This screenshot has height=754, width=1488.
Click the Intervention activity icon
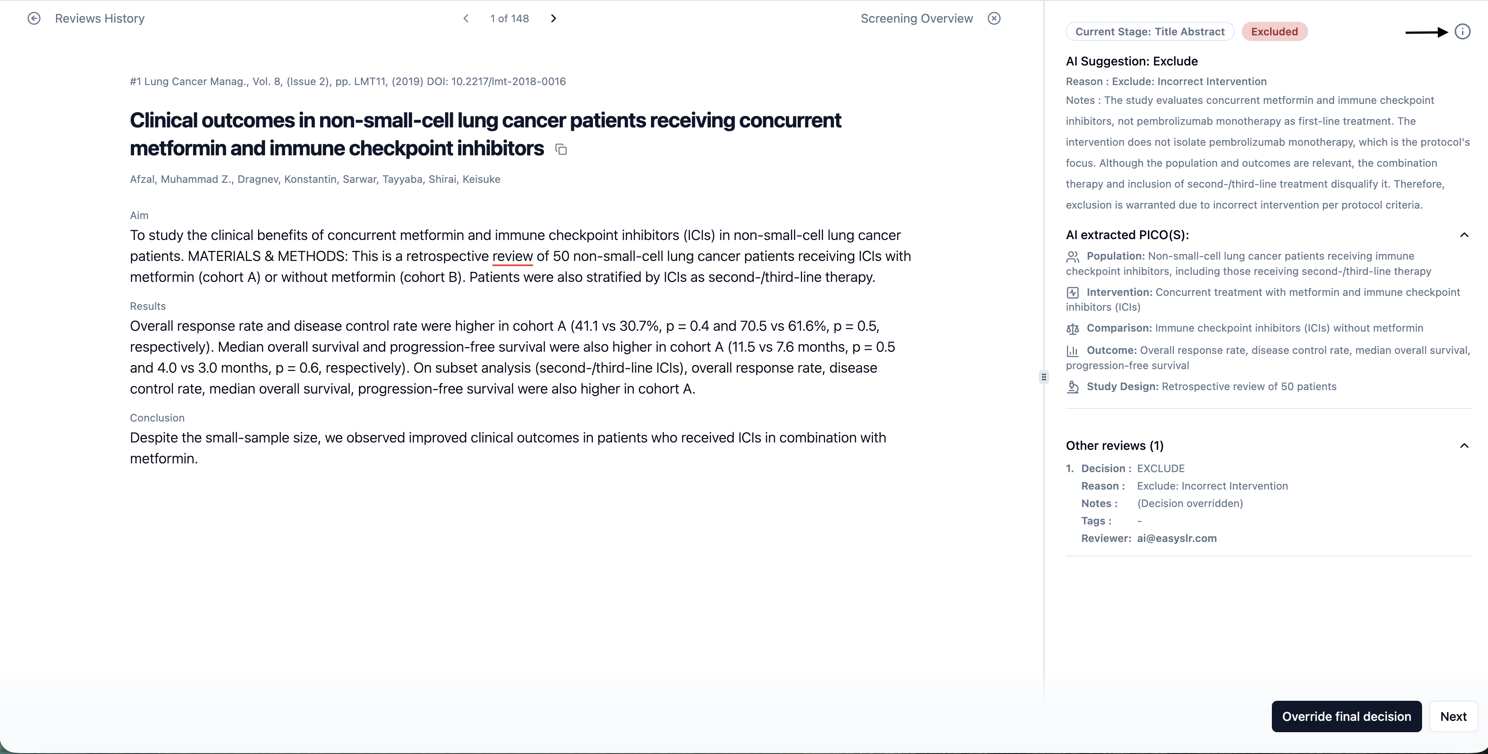coord(1072,293)
